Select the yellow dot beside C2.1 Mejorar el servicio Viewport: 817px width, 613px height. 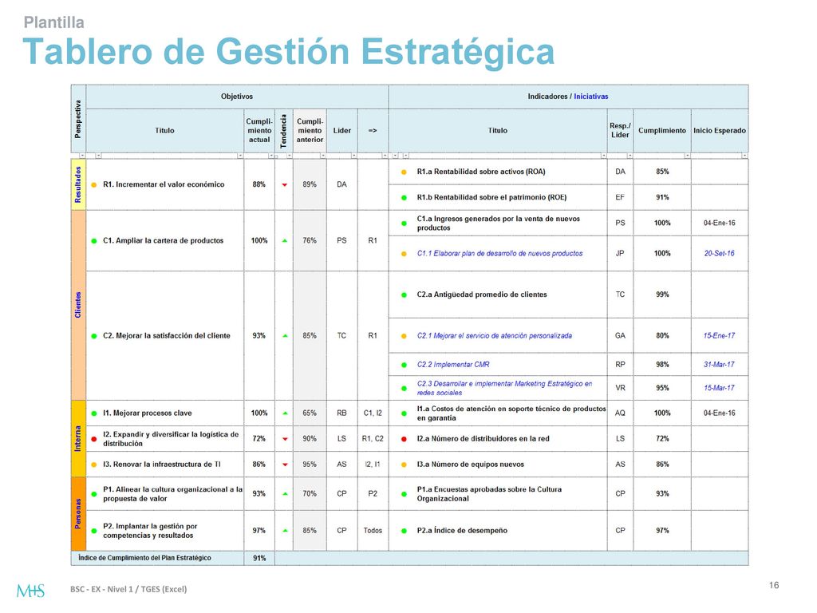tap(404, 336)
